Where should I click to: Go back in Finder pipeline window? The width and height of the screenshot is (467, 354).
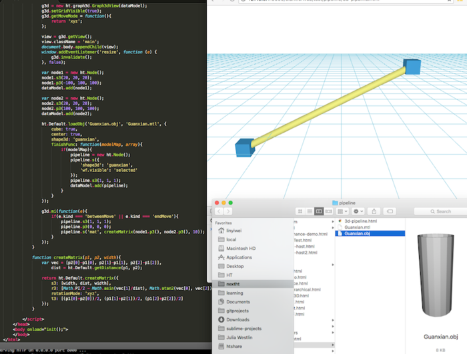tap(219, 211)
